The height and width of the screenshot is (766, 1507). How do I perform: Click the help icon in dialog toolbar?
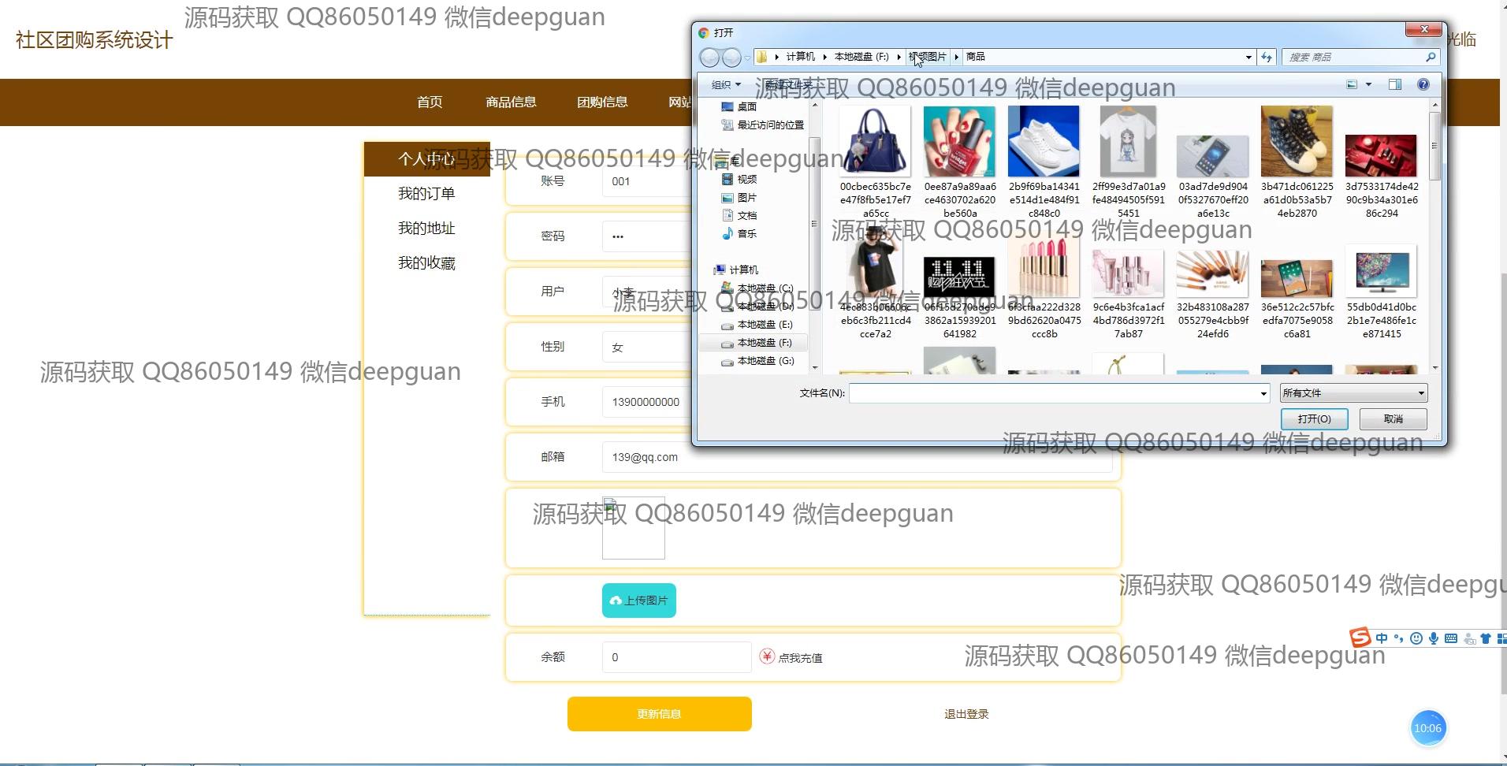1423,84
